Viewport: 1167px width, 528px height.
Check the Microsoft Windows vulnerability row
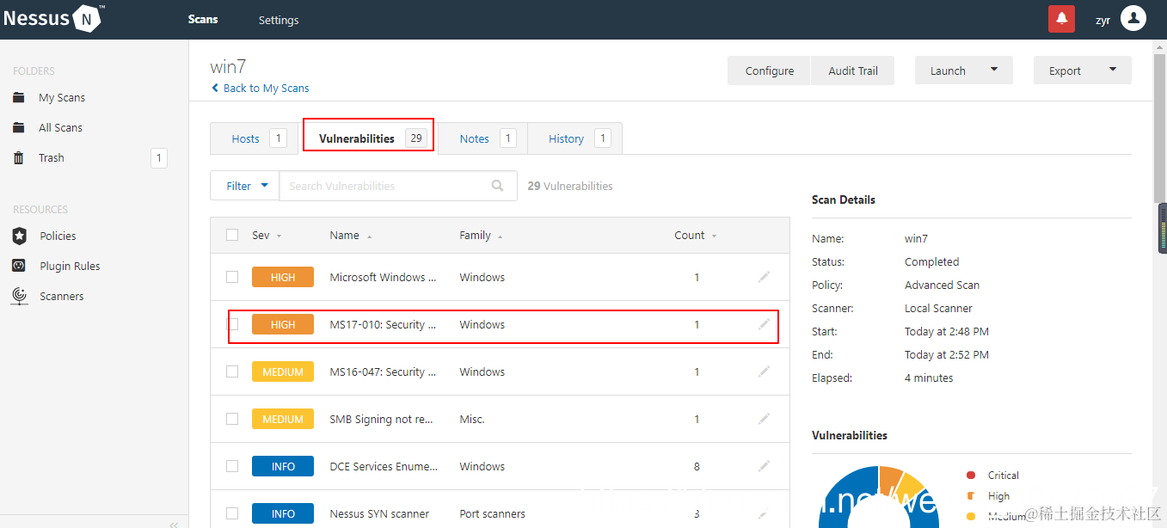232,277
